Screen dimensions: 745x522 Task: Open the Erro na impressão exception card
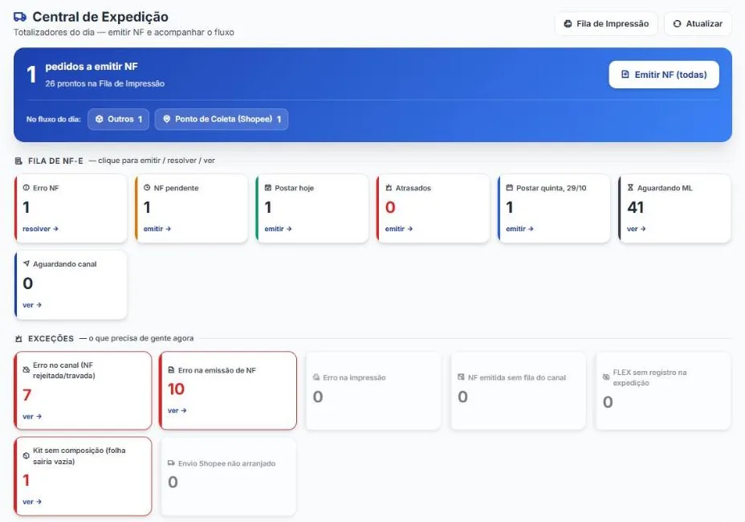coord(373,391)
